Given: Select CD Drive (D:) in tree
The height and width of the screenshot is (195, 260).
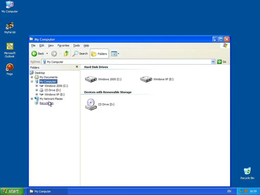Looking at the screenshot, I should click(53, 90).
